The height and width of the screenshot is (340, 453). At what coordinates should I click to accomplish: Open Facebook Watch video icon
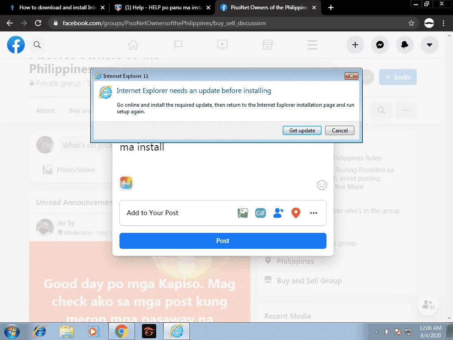tap(223, 45)
